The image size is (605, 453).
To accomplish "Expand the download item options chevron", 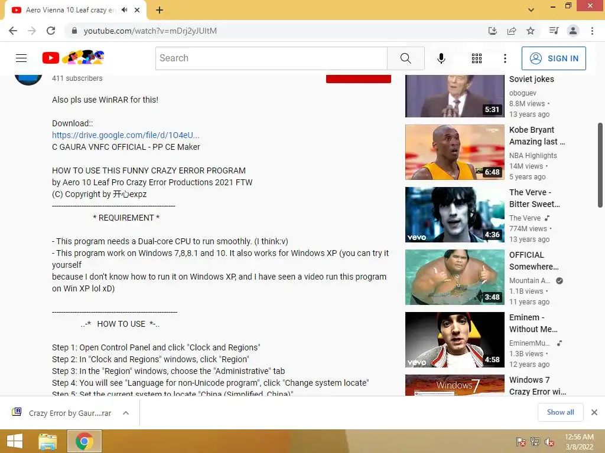I will [x=126, y=413].
